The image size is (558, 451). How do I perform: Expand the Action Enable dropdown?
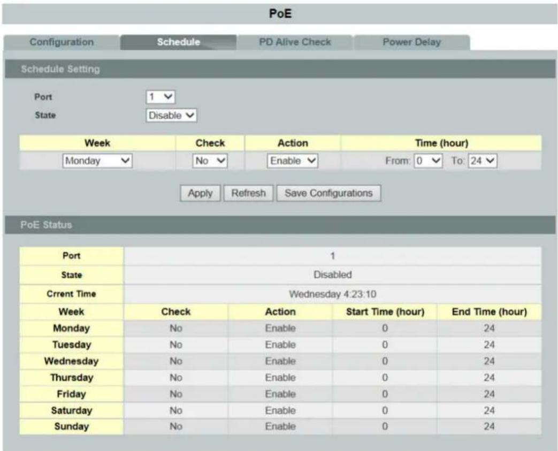(x=293, y=161)
